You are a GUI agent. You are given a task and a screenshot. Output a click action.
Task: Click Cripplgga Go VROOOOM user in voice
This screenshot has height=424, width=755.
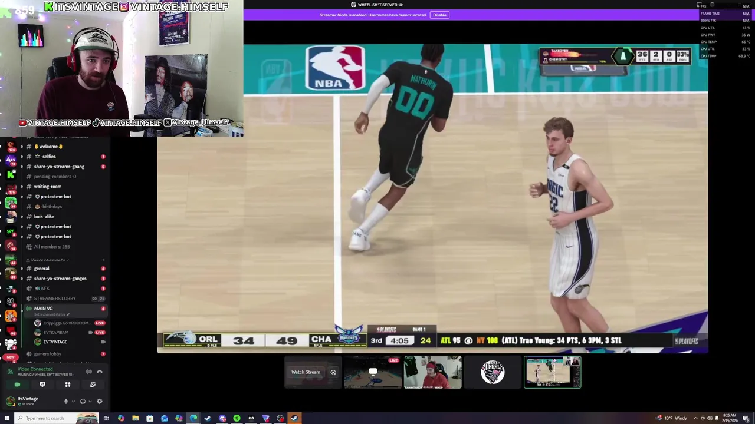point(67,323)
